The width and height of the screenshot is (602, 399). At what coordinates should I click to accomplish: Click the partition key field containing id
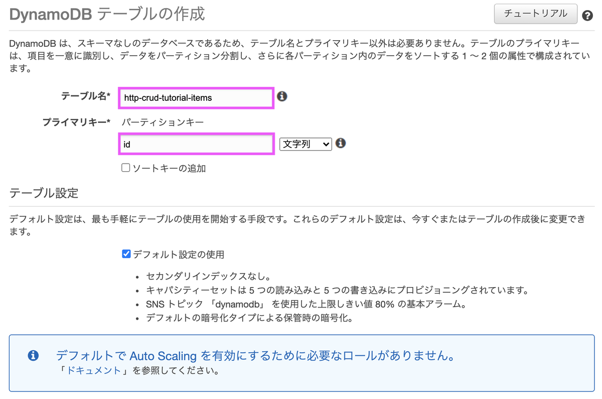pyautogui.click(x=196, y=144)
